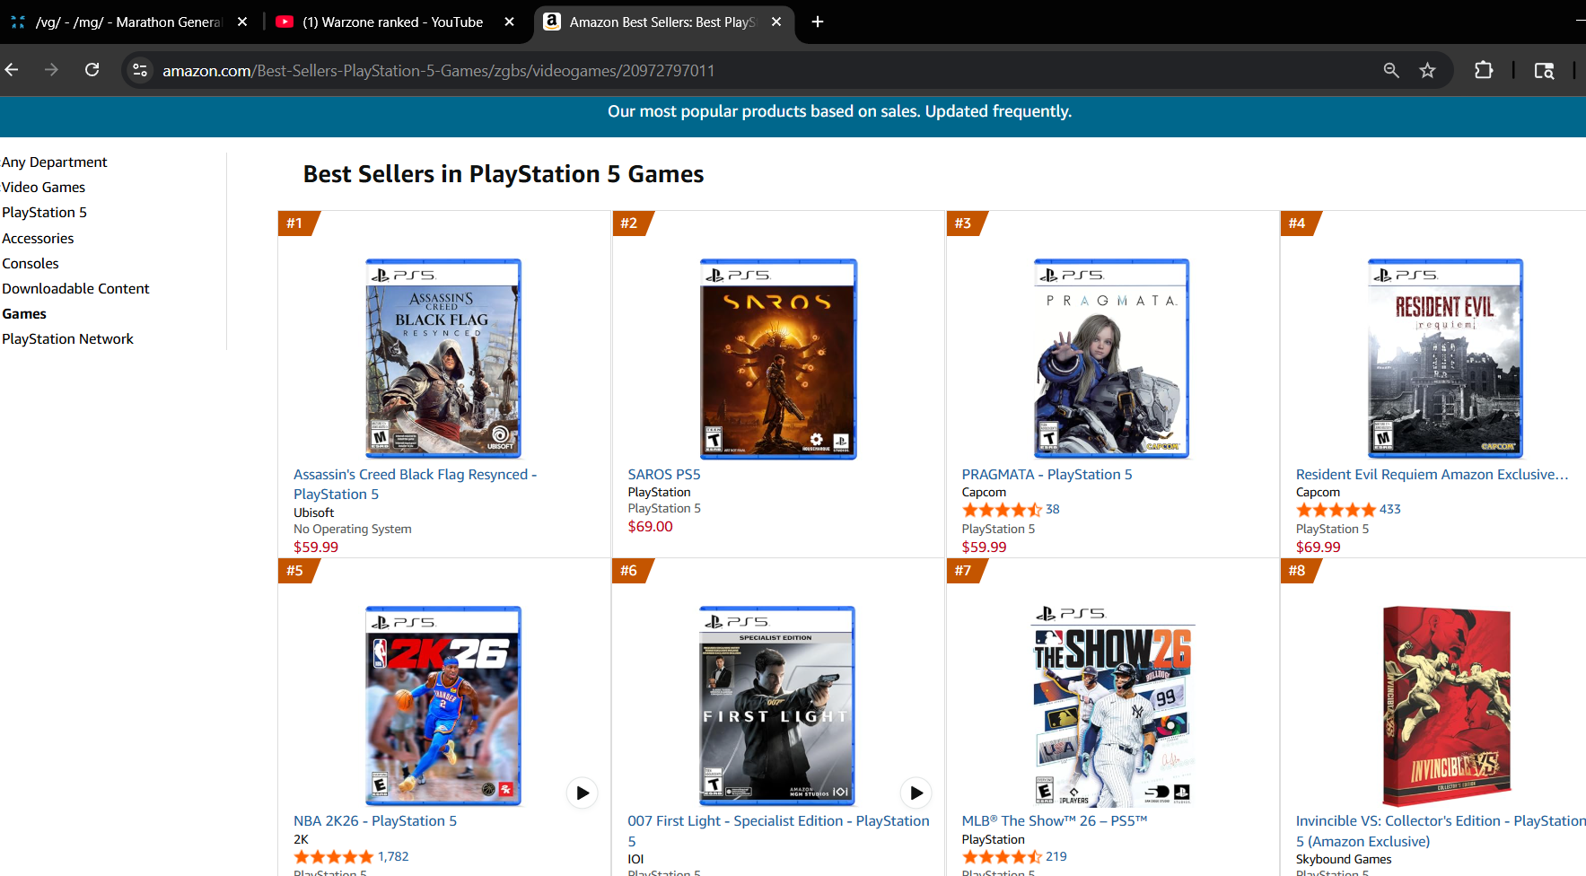Click the Ubisoft brand text under Assassin's Creed

[313, 513]
